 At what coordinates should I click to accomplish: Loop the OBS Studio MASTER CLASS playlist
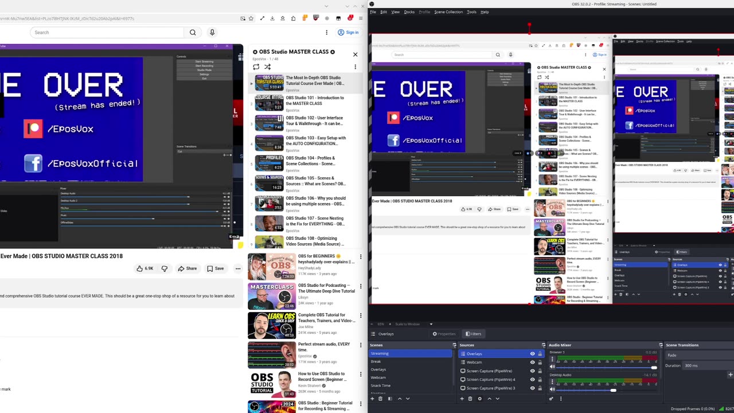[256, 67]
